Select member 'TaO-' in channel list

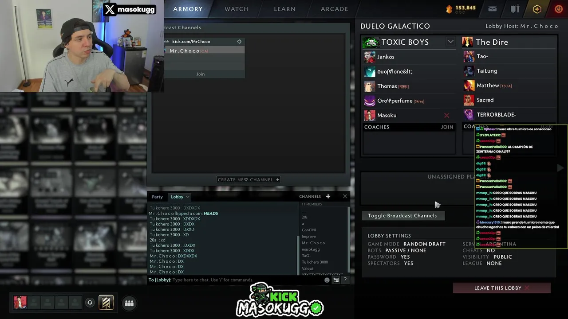[306, 256]
